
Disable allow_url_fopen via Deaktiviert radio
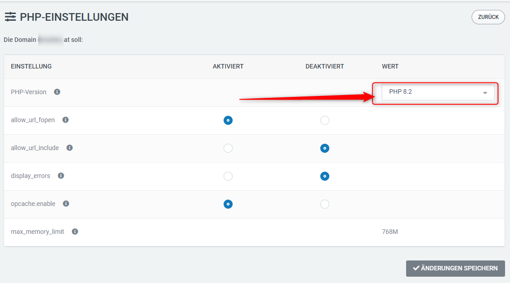324,120
